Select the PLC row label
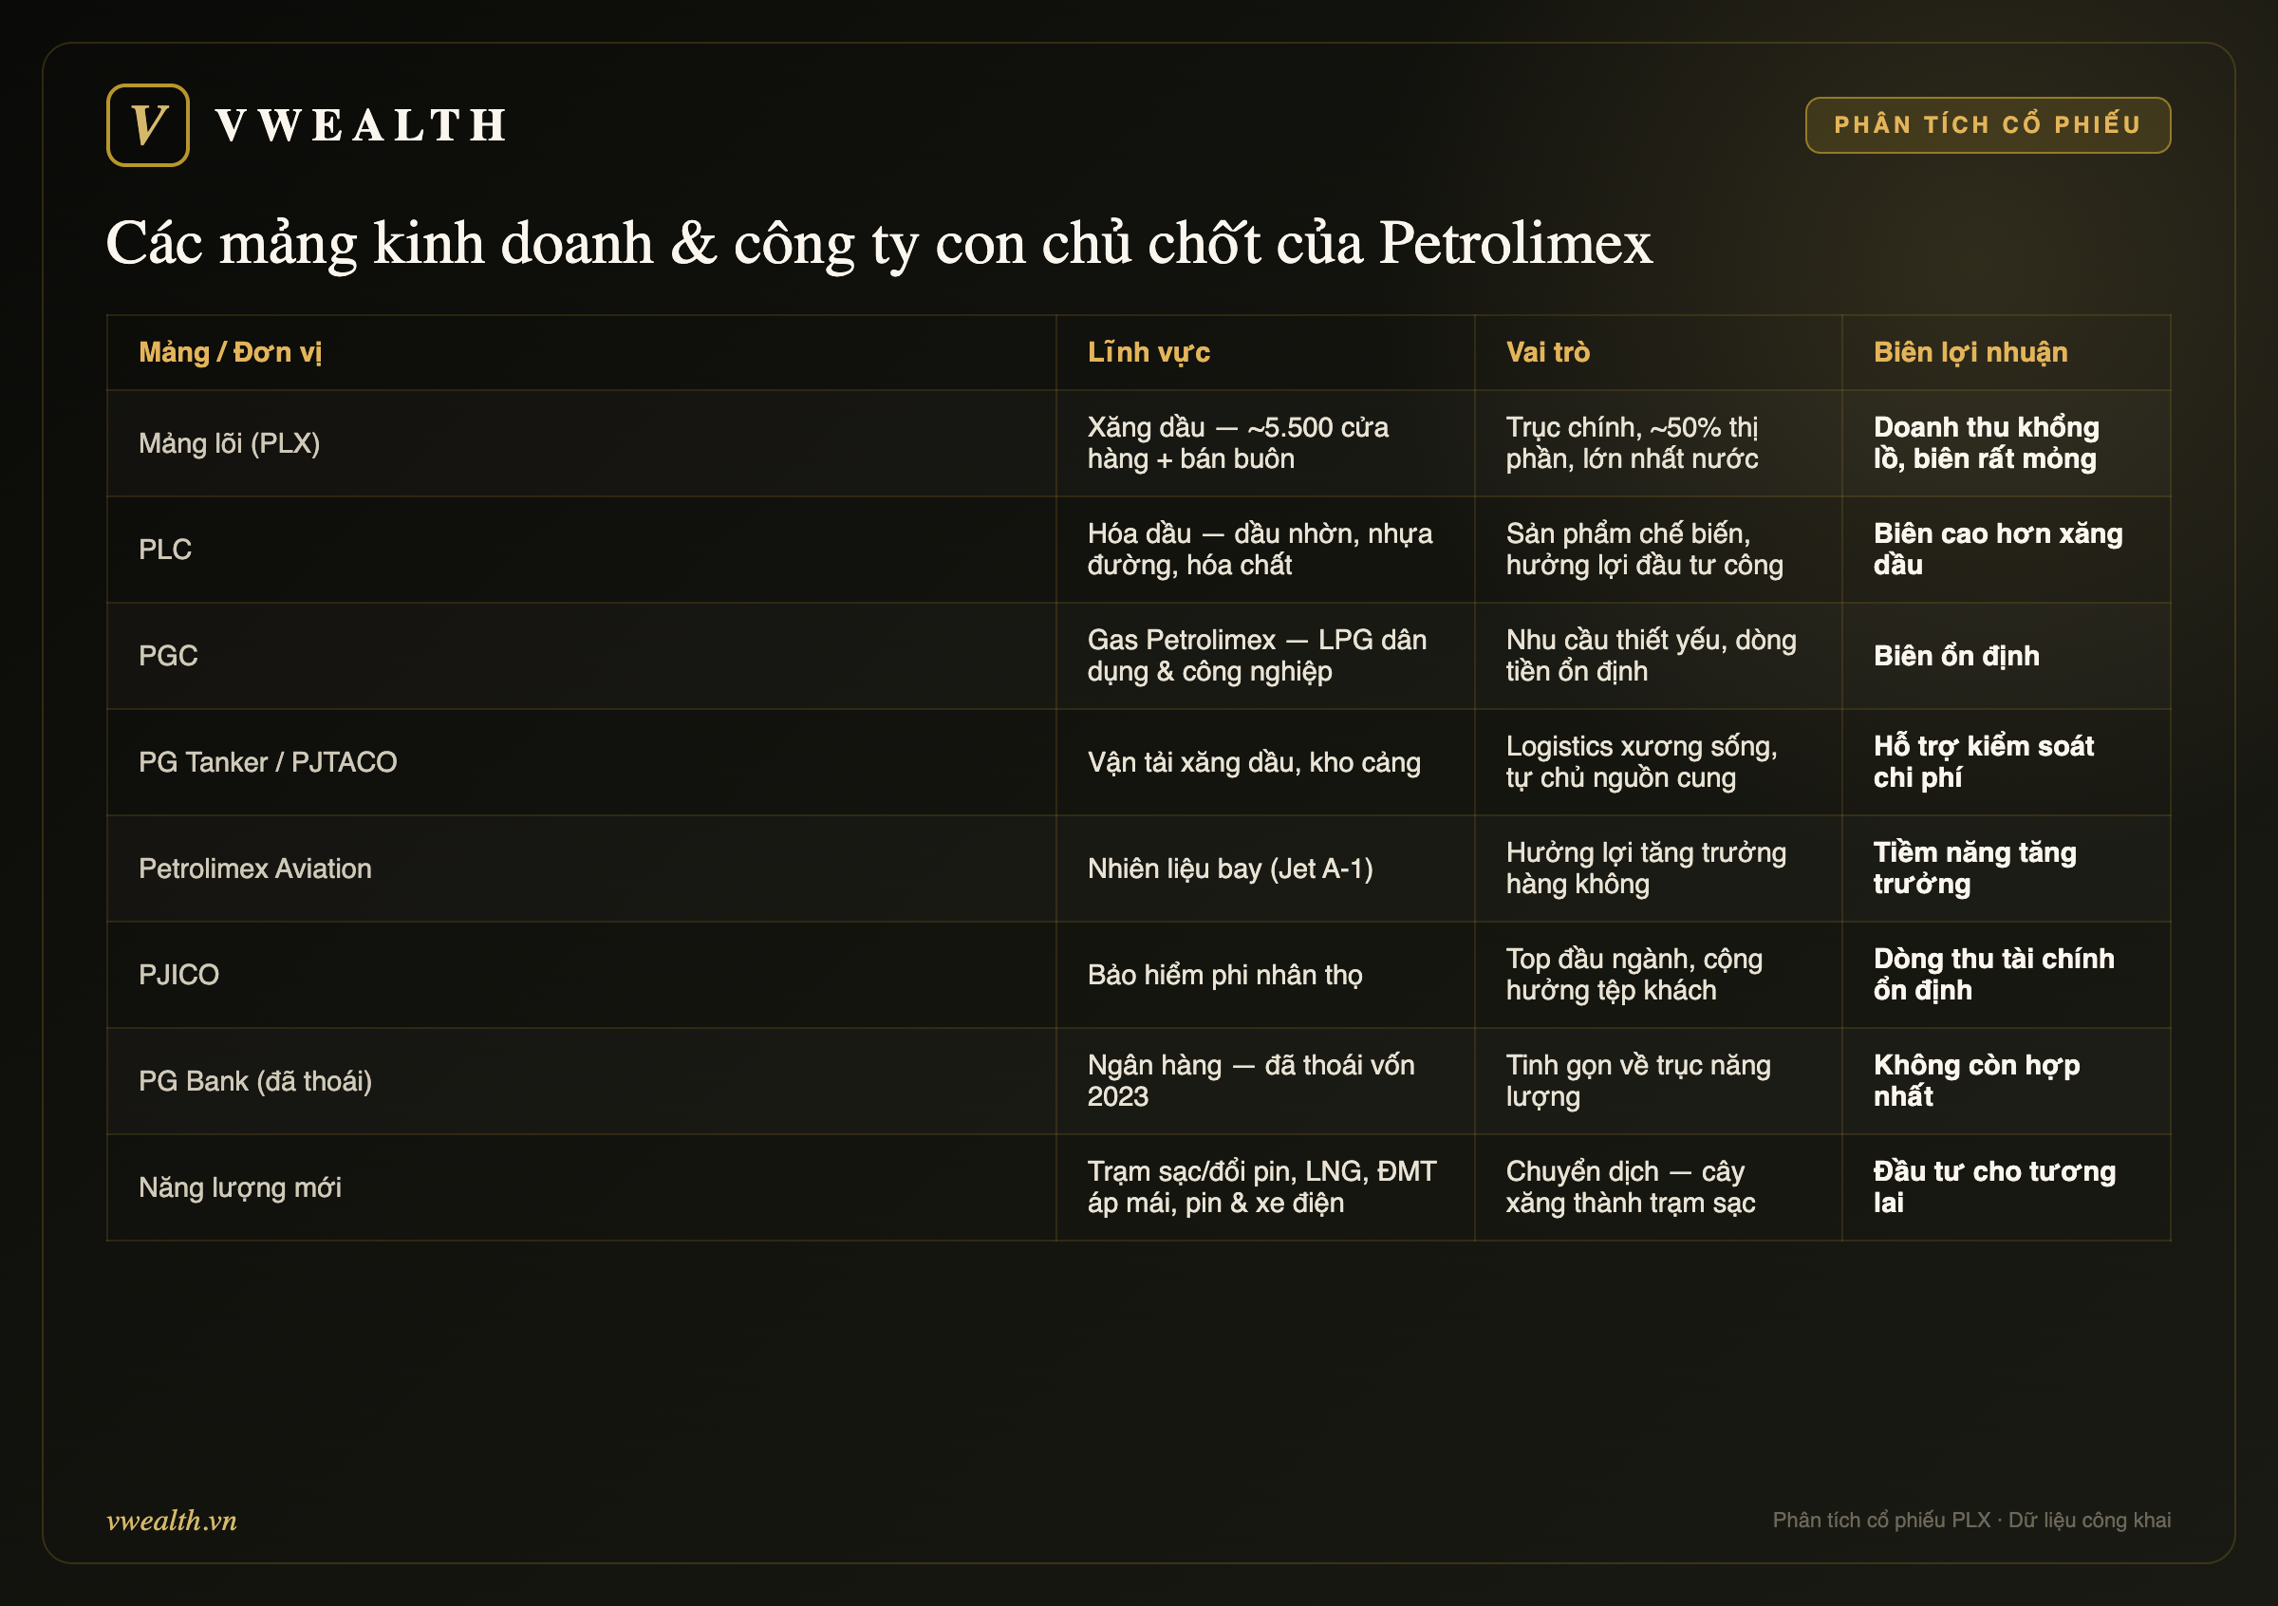This screenshot has height=1606, width=2278. (166, 550)
